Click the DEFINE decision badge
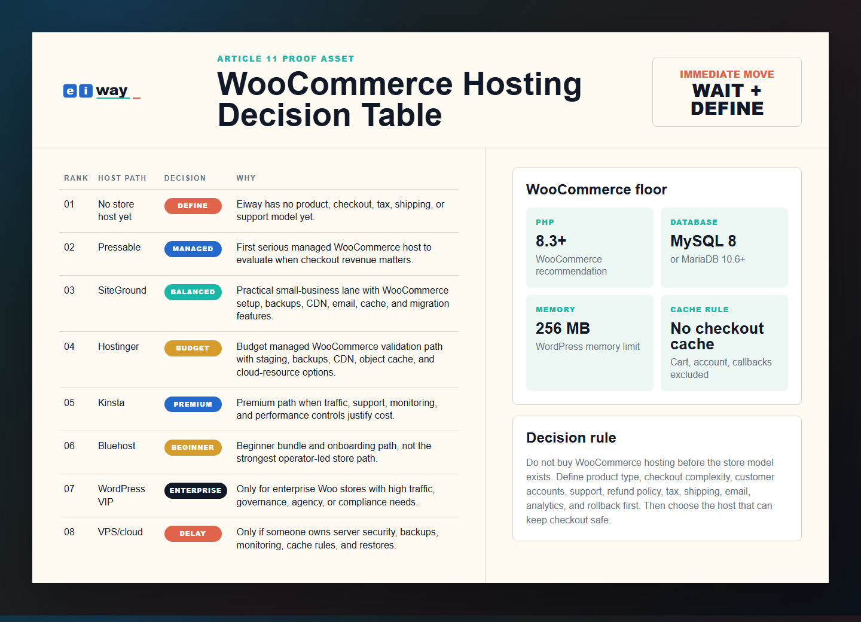This screenshot has height=622, width=861. point(193,206)
